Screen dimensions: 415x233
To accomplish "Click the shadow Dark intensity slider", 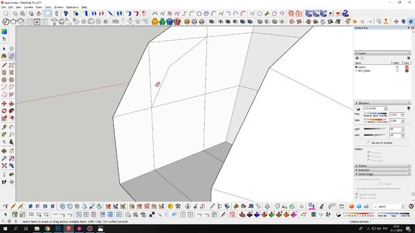I will click(x=375, y=135).
